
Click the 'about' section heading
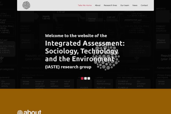pos(32,112)
